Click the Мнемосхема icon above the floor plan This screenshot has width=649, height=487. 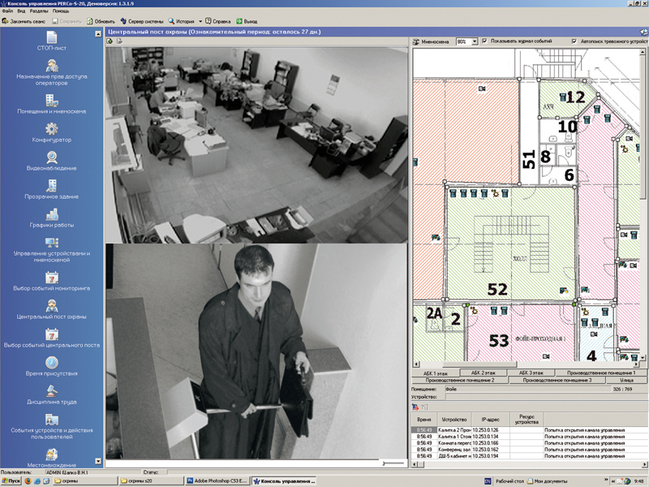(x=416, y=41)
